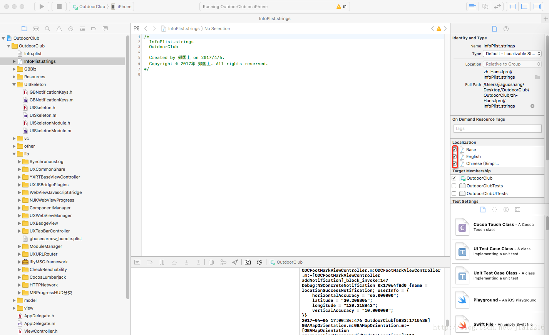Open the warning count indicator showing 81

341,7
